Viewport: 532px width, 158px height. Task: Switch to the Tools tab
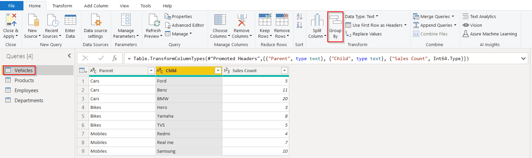click(x=146, y=6)
